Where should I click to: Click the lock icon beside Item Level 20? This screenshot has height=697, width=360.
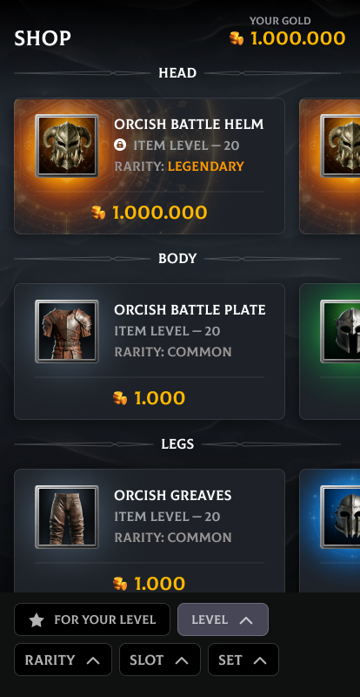(120, 145)
